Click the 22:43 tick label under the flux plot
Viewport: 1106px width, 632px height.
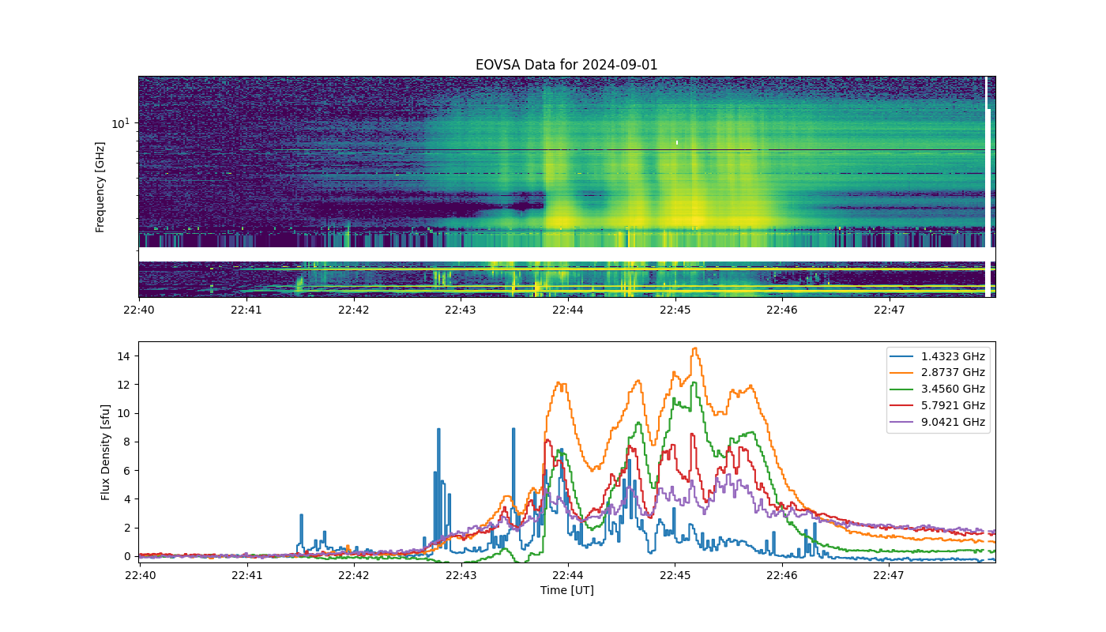click(461, 575)
